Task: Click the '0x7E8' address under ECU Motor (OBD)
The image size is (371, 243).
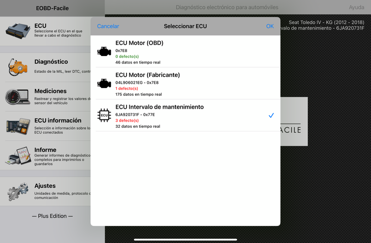Action: (121, 50)
